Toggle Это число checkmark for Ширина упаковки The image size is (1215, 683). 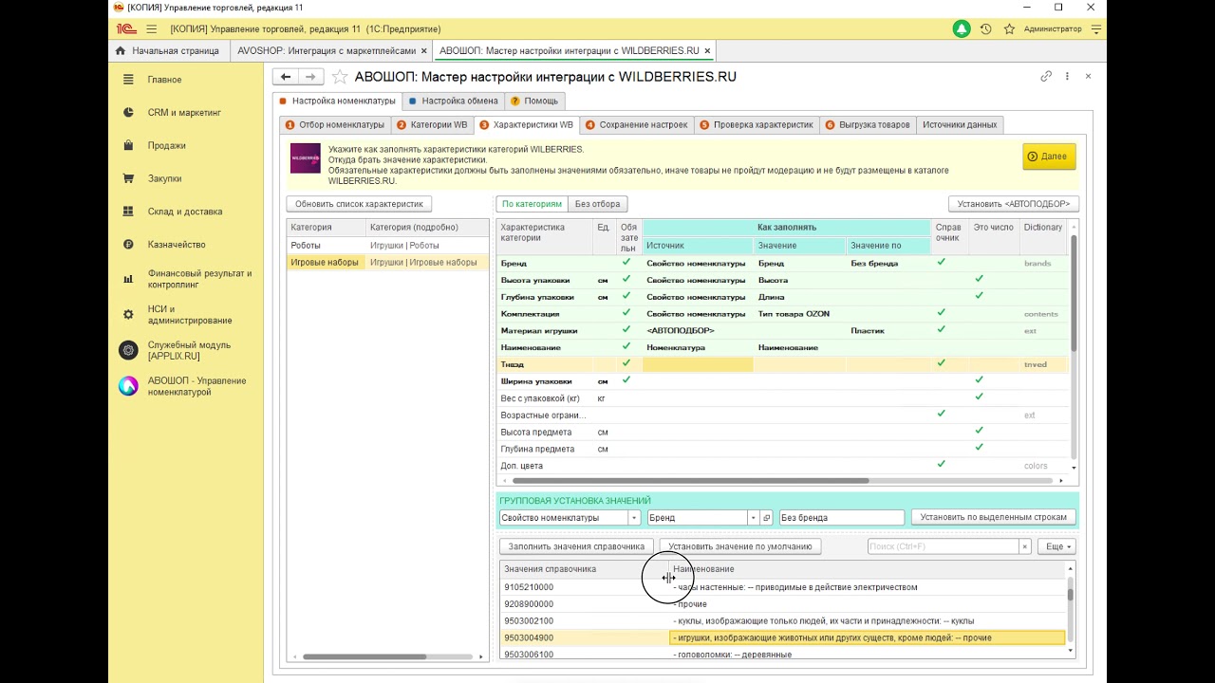[x=980, y=381]
